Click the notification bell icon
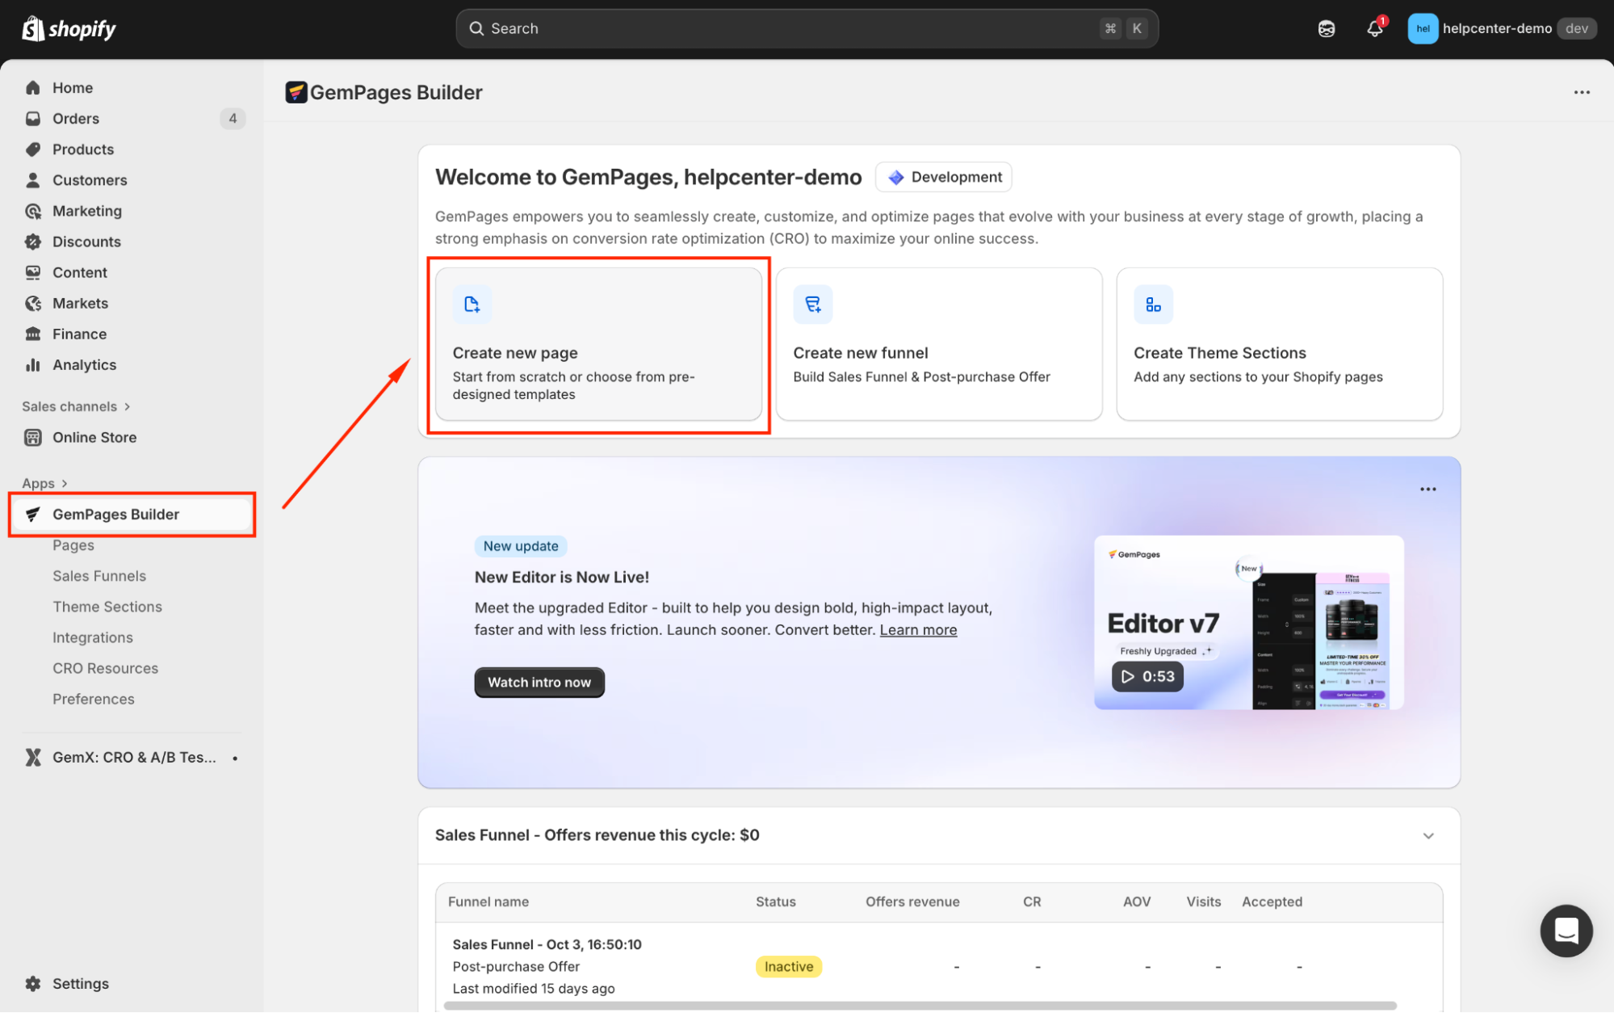Image resolution: width=1614 pixels, height=1013 pixels. click(1374, 29)
